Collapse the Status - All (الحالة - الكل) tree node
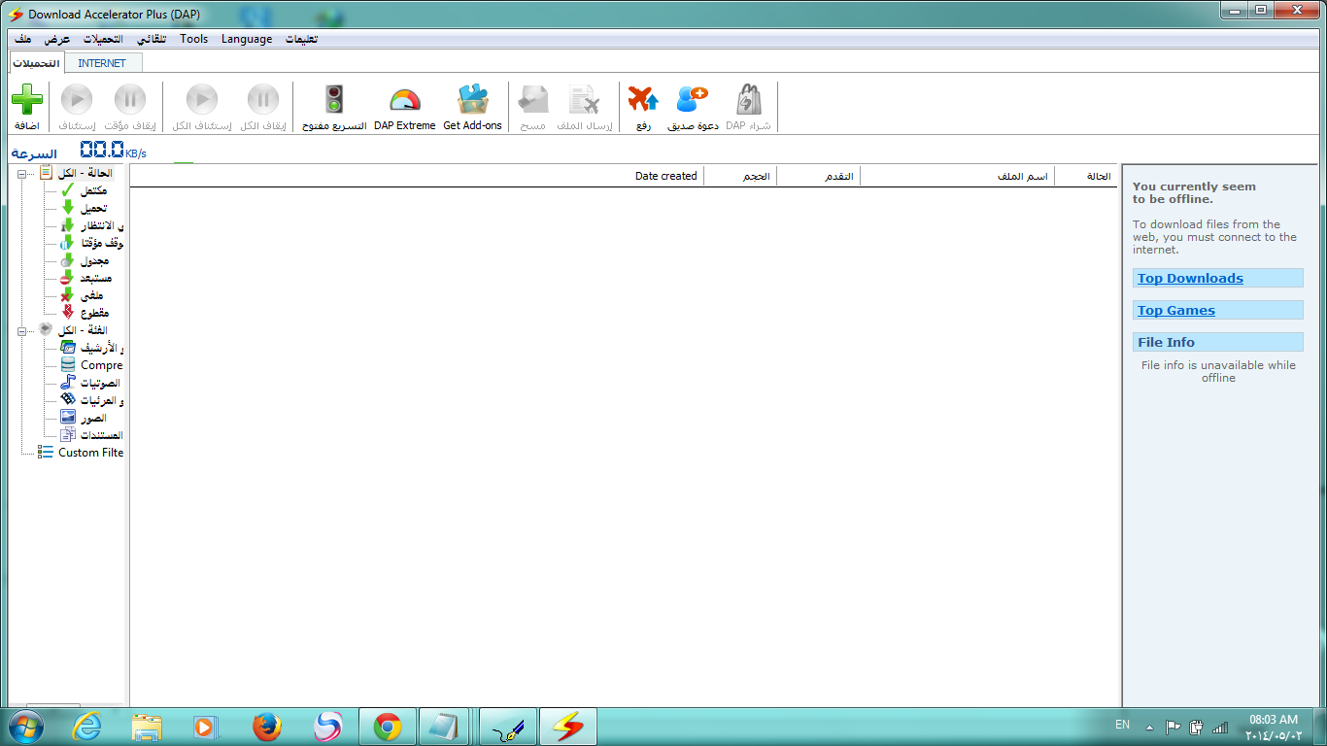Image resolution: width=1327 pixels, height=746 pixels. point(21,173)
